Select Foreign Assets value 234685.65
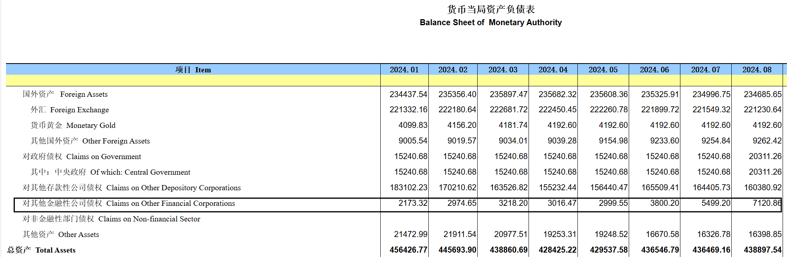The height and width of the screenshot is (257, 787). [763, 94]
